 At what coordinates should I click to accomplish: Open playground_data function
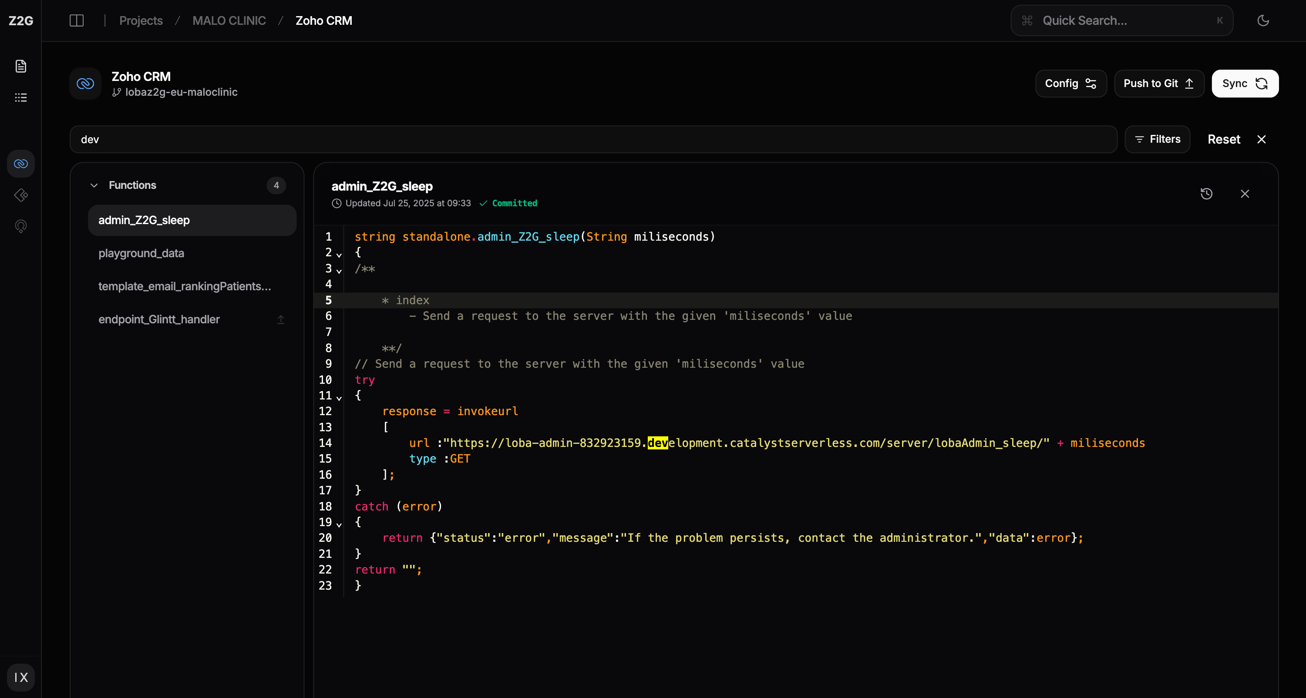pos(192,253)
